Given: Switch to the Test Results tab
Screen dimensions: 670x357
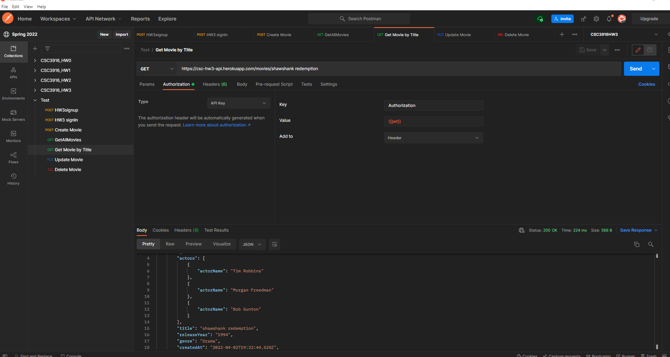Looking at the screenshot, I should pyautogui.click(x=216, y=230).
